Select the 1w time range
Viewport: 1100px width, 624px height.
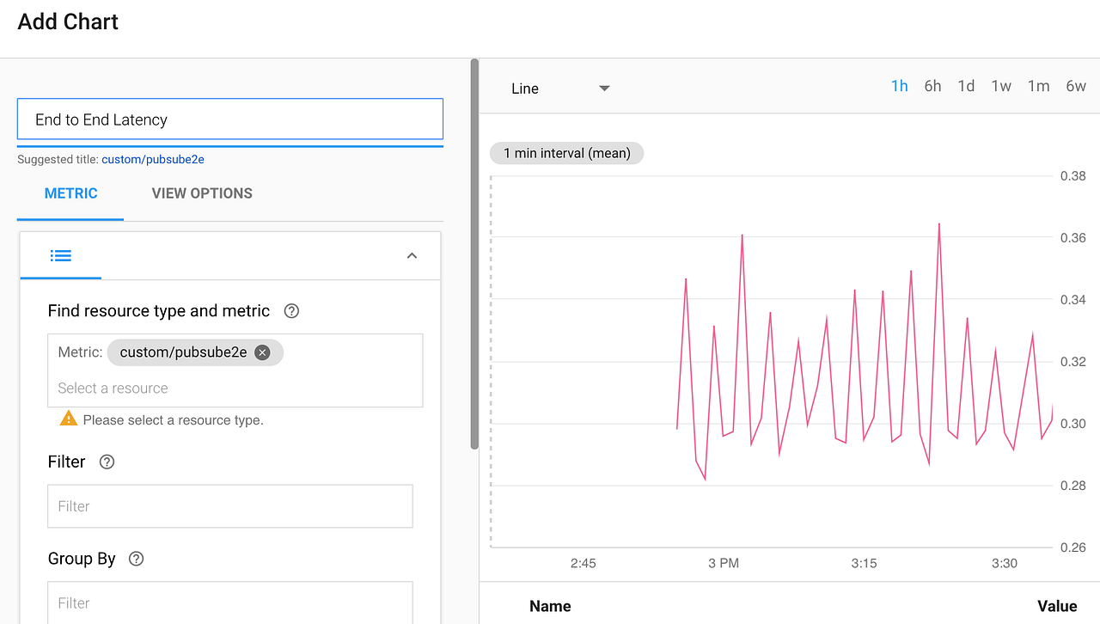pos(1000,86)
